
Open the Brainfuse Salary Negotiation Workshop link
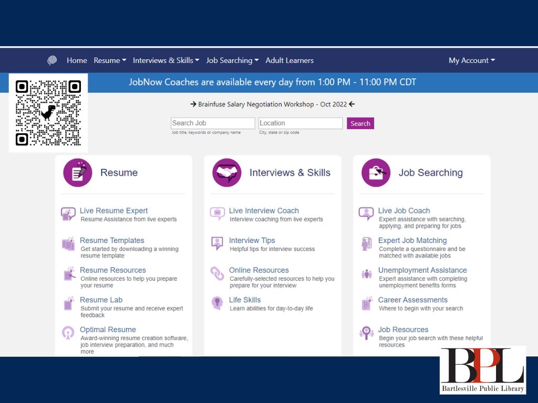pyautogui.click(x=273, y=104)
